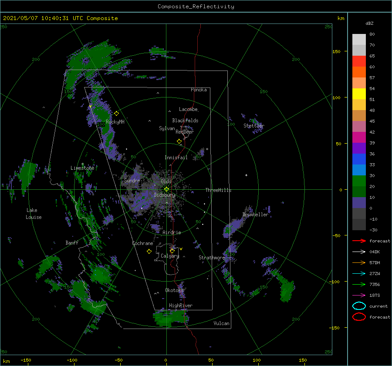392x366 pixels.
Task: Click the Okotoks label
Action: coord(175,290)
